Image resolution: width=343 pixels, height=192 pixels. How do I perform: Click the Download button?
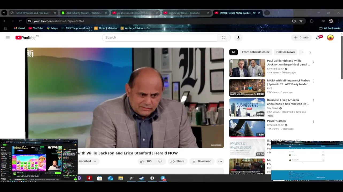[202, 161]
